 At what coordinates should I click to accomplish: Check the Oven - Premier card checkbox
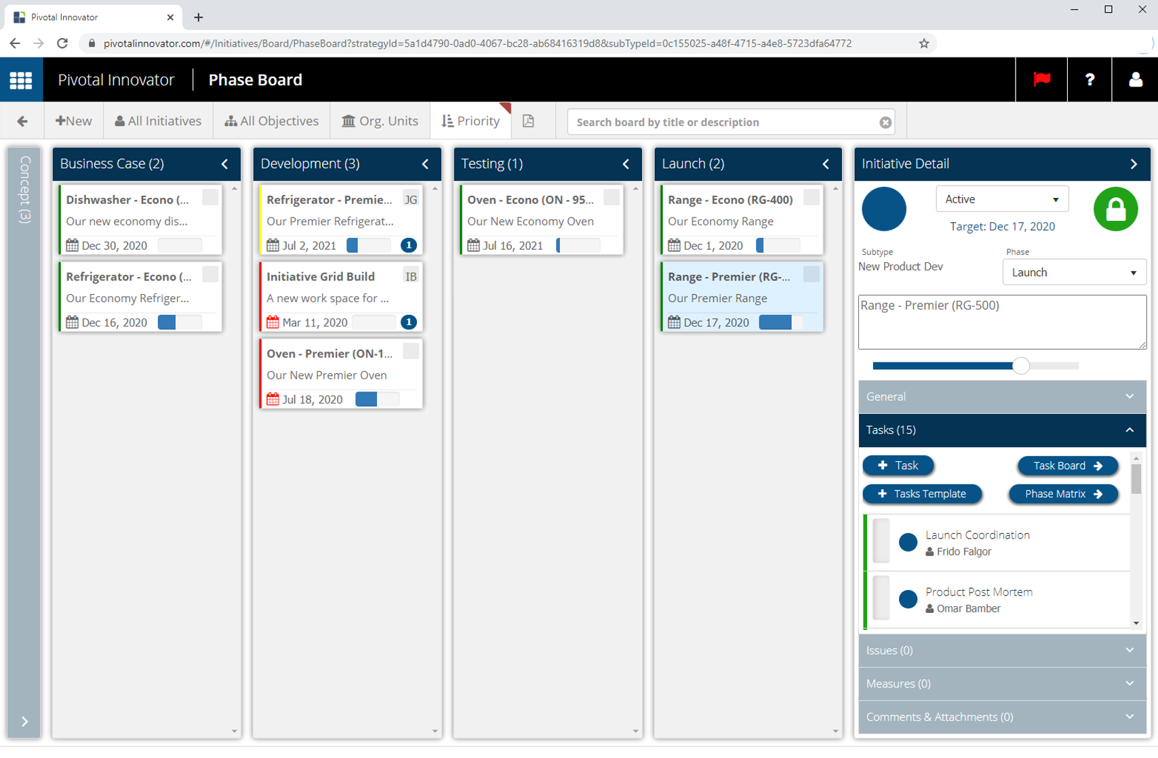click(x=411, y=351)
